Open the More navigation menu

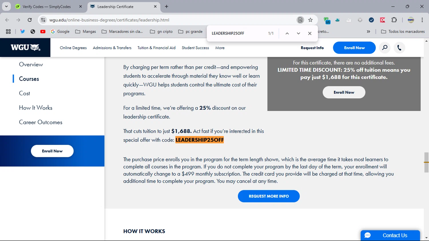click(x=220, y=48)
